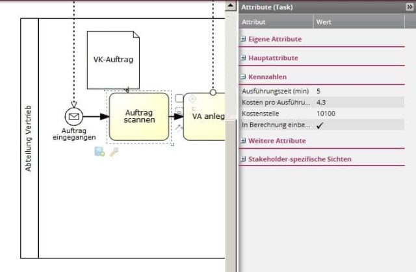This screenshot has height=272, width=416.
Task: Click the connector tool icon beside the task
Action: tap(179, 128)
